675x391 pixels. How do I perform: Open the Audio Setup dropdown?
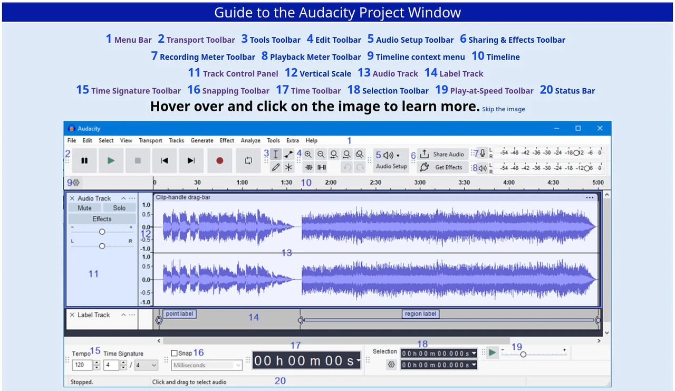click(391, 160)
